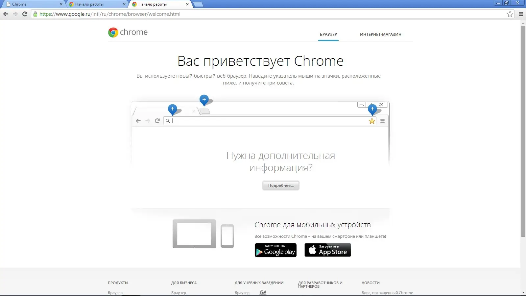Click the ПРОДУКТЫ footer heading
This screenshot has width=526, height=296.
point(118,283)
